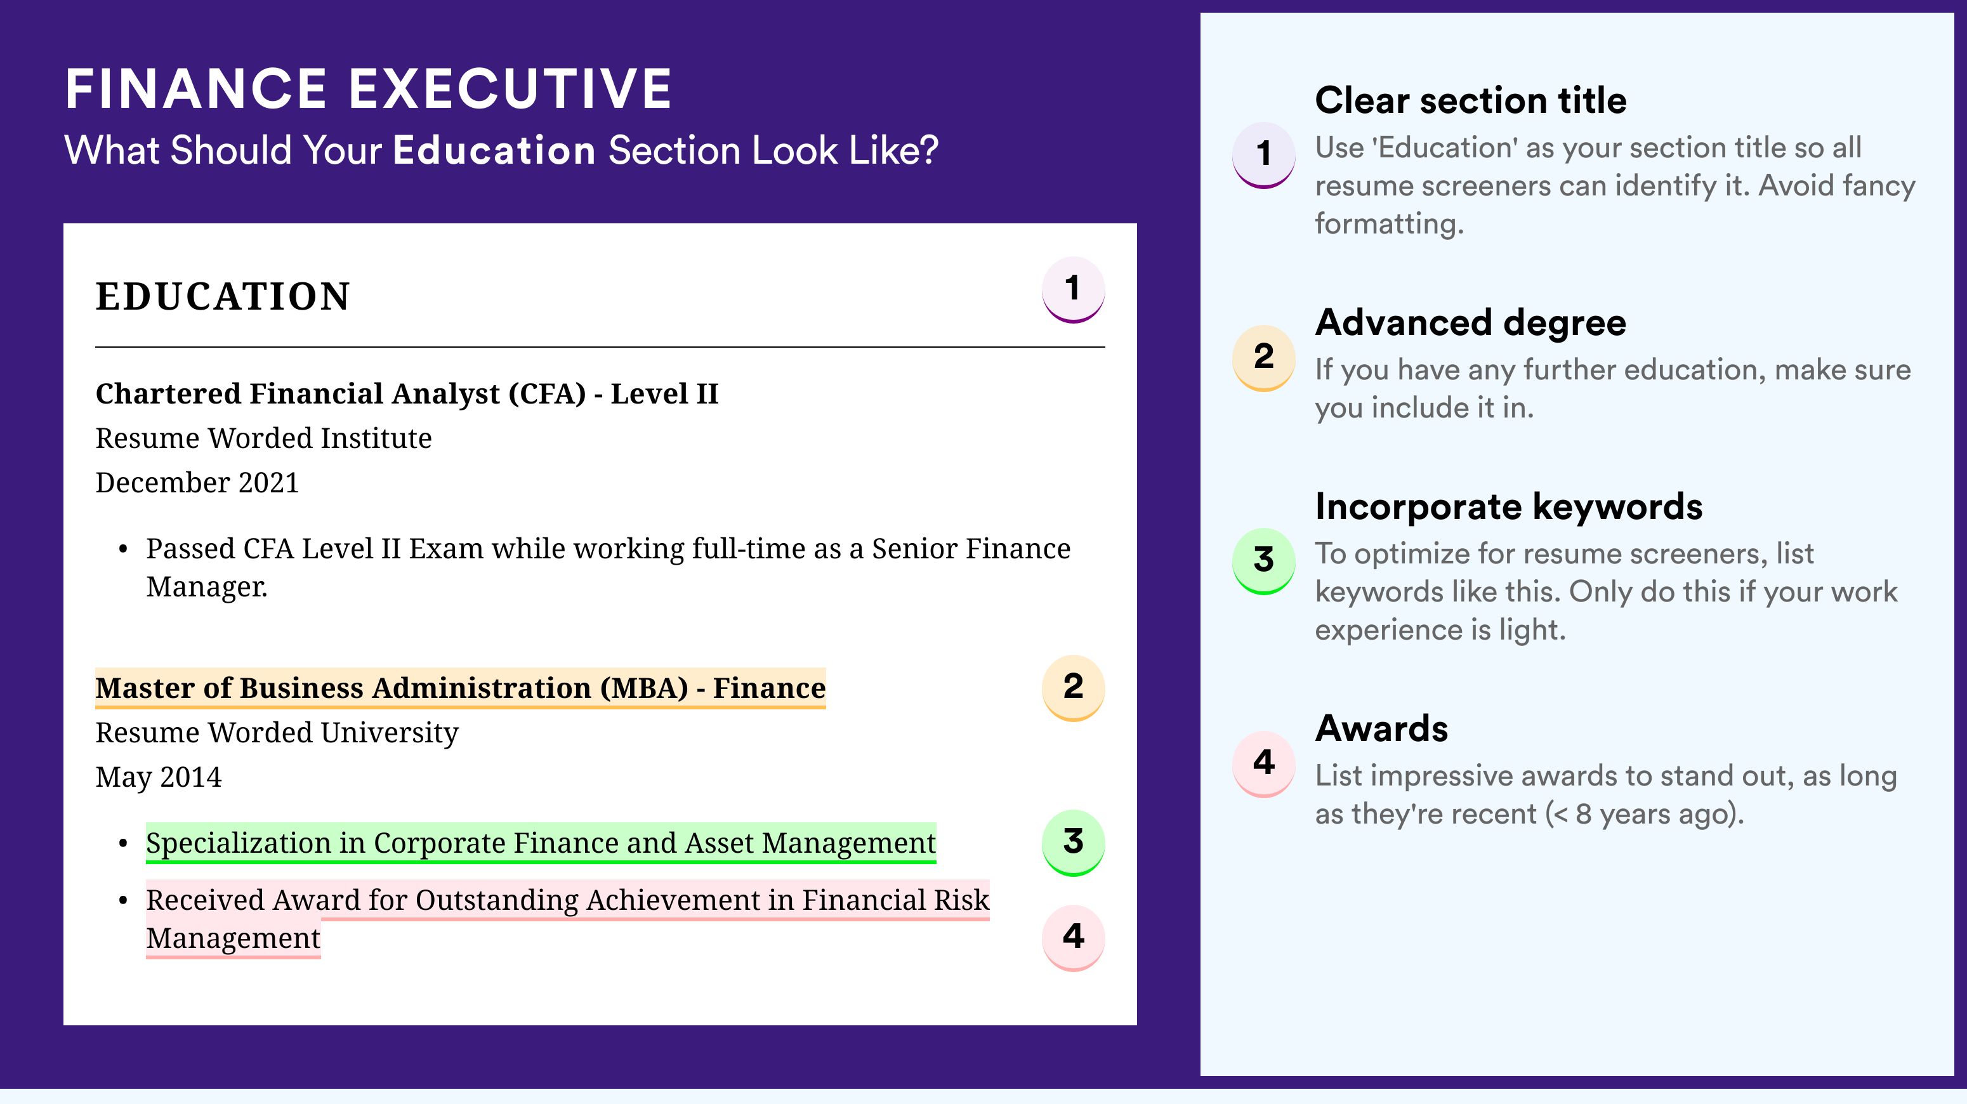The height and width of the screenshot is (1104, 1967).
Task: Click the pink-highlighted Received Award for Outstanding Achievement text
Action: coord(567,900)
